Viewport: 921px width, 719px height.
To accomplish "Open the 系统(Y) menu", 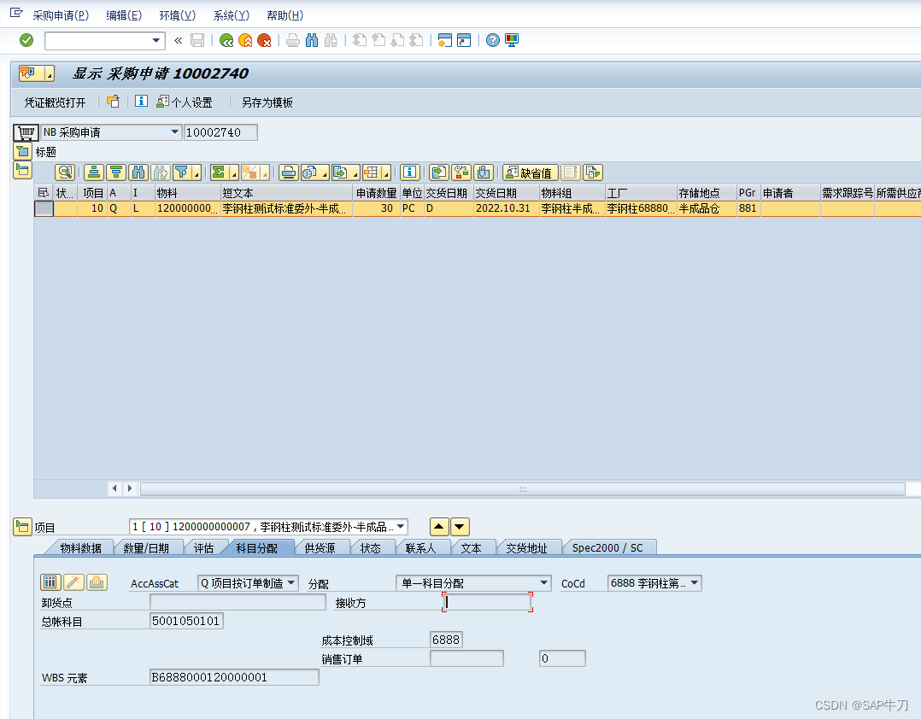I will [232, 15].
